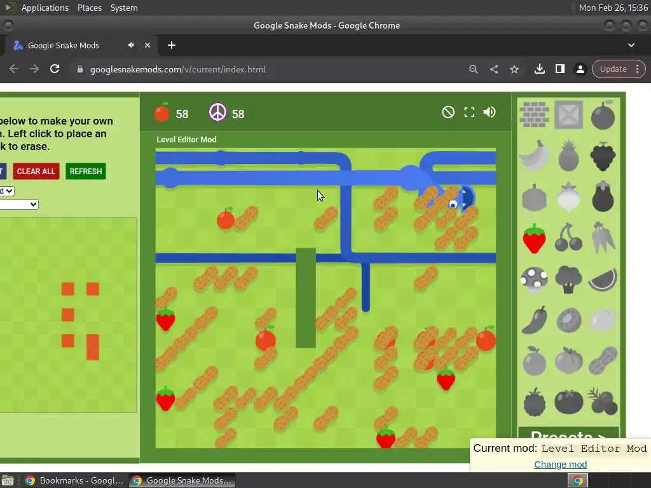Image resolution: width=651 pixels, height=488 pixels.
Task: Enter fullscreen mode in the game
Action: 469,112
